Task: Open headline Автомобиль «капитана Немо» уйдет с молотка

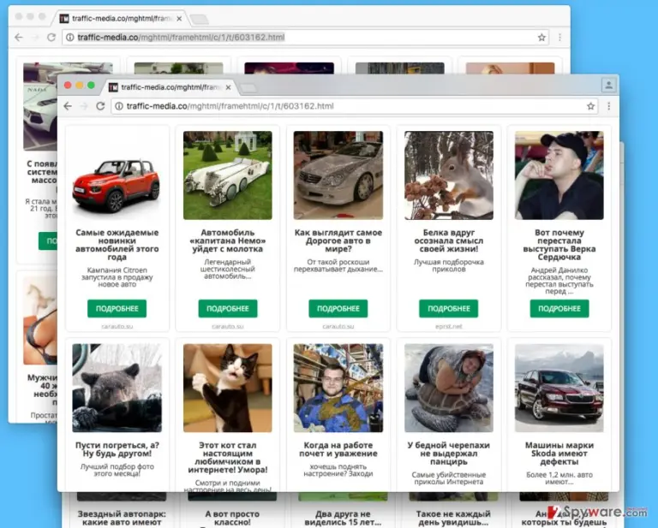Action: [227, 240]
